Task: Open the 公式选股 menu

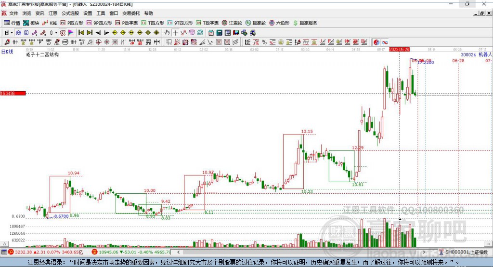Action: click(70, 13)
